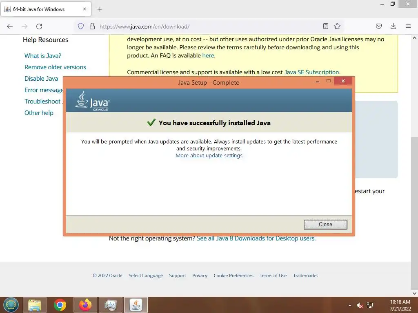Launch Chrome from taskbar
The image size is (418, 313).
click(60, 305)
